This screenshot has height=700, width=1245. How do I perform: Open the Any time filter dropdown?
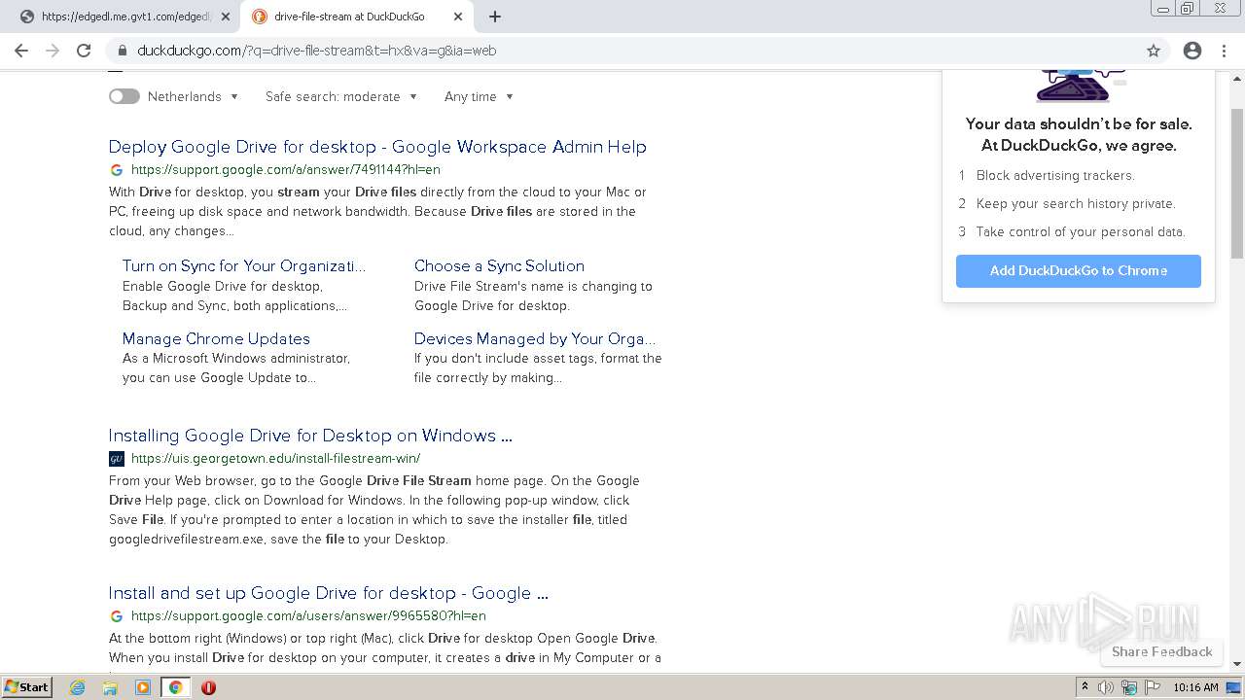click(x=479, y=96)
